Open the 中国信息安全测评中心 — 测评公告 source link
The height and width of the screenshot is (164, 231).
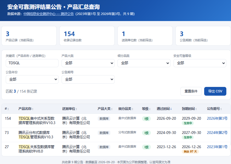click(48, 14)
